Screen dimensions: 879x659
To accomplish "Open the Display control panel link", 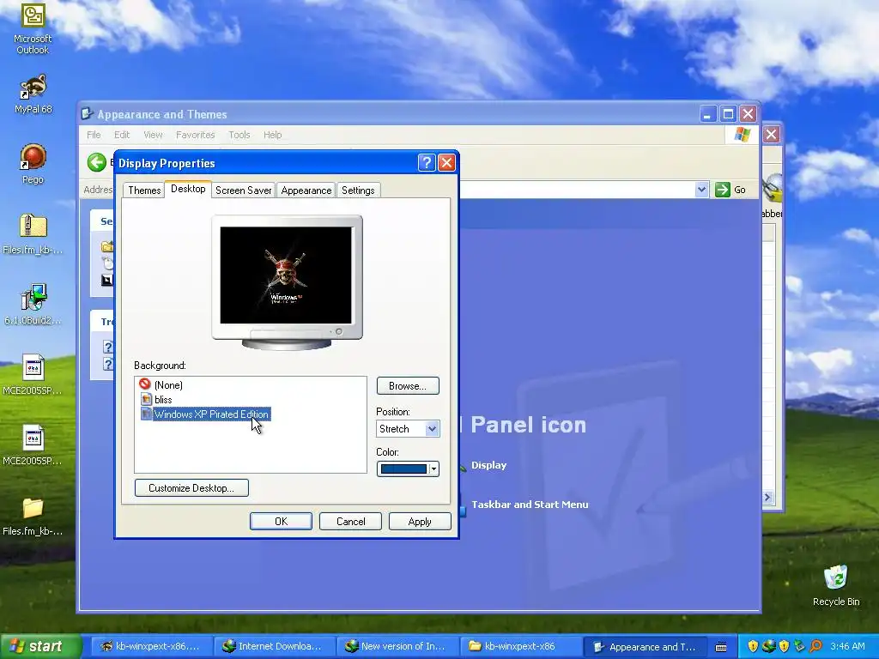I will [x=488, y=465].
